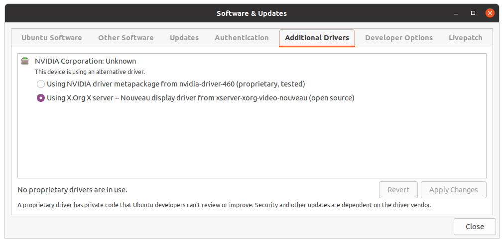504x243 pixels.
Task: Click the Apply Changes button
Action: (454, 190)
